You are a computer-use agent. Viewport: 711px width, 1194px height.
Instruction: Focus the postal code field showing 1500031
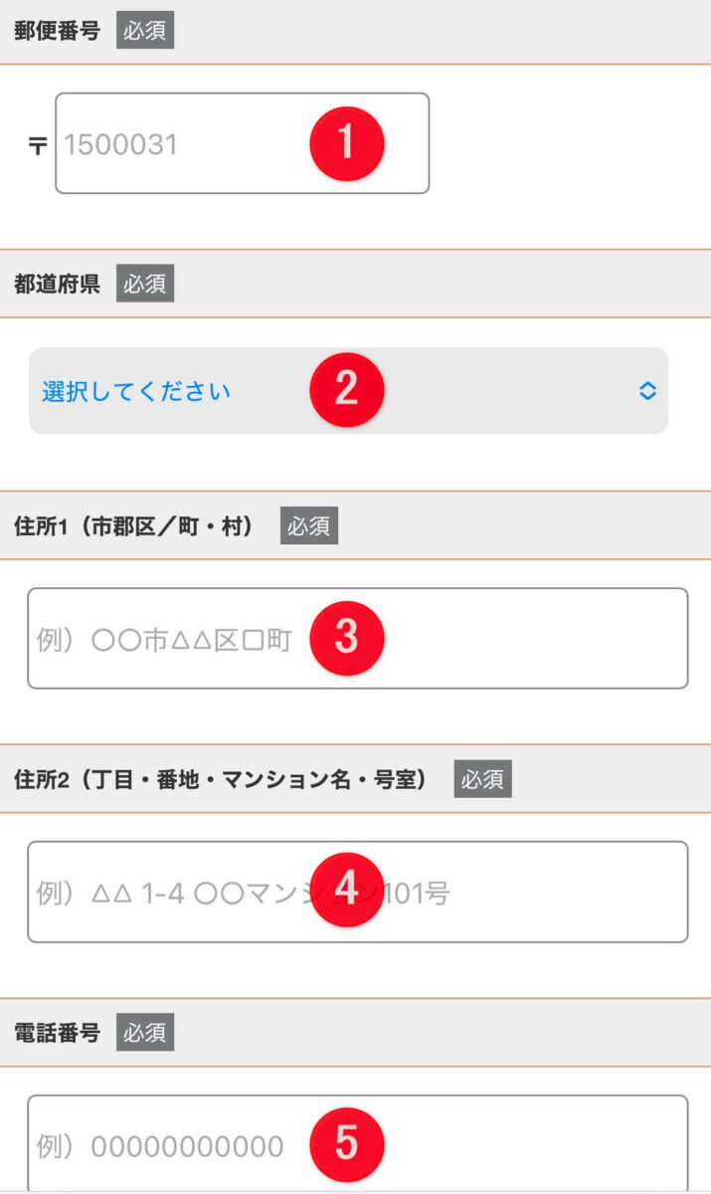click(179, 144)
